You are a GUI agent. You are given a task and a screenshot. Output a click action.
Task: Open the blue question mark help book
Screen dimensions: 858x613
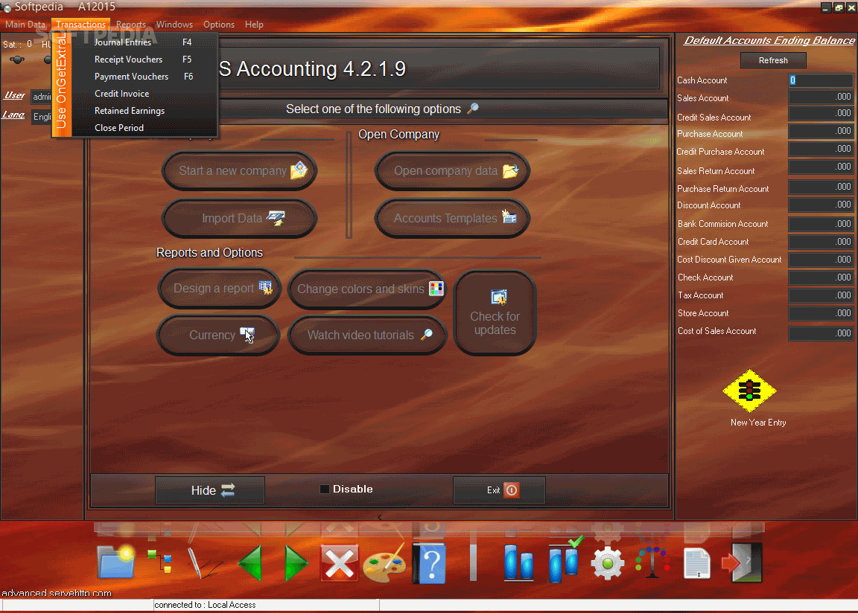click(x=429, y=562)
